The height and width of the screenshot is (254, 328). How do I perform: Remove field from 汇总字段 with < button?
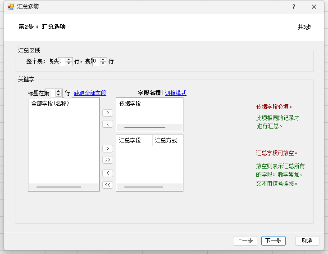108,173
